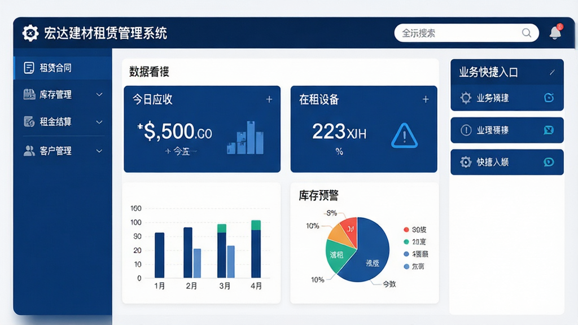Click the bar chart icon in 今日应收 card
The height and width of the screenshot is (325, 578).
tap(245, 138)
